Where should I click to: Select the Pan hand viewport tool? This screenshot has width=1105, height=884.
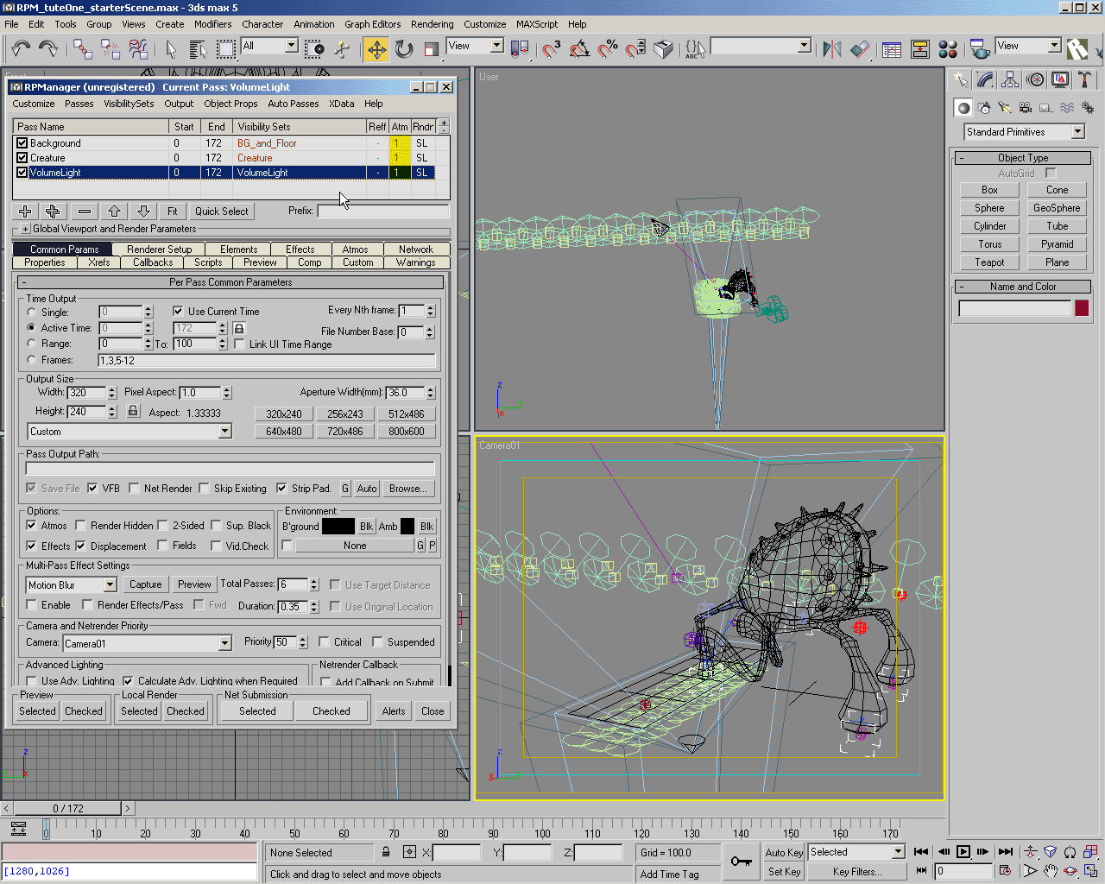(x=1050, y=871)
